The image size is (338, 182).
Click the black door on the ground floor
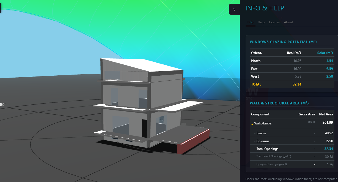coord(144,128)
